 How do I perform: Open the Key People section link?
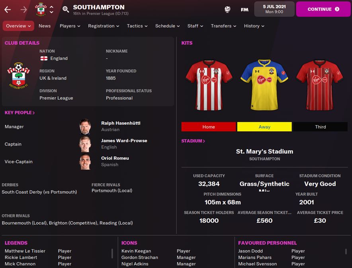(x=20, y=113)
